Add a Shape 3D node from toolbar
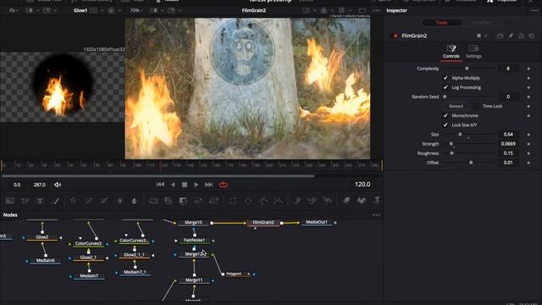The width and height of the screenshot is (542, 305). pyautogui.click(x=362, y=201)
